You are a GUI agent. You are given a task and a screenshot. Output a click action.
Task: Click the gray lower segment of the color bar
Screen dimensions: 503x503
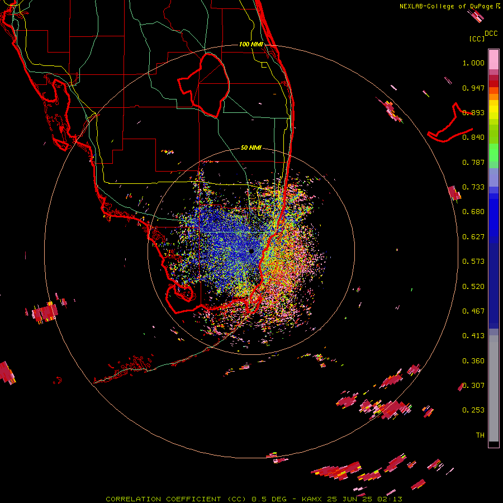coord(493,388)
